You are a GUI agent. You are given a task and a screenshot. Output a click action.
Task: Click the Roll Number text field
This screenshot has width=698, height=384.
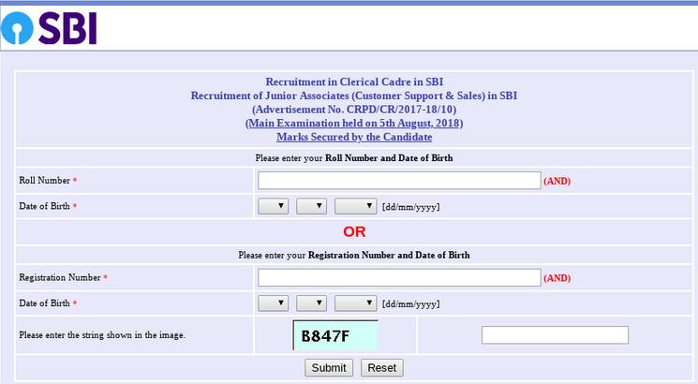[x=399, y=181]
